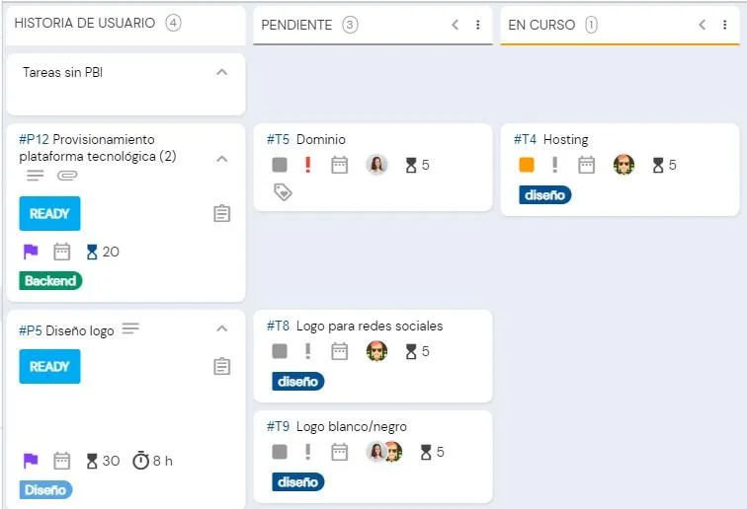Click attachment paperclip icon on #P12
This screenshot has width=747, height=509.
(67, 176)
